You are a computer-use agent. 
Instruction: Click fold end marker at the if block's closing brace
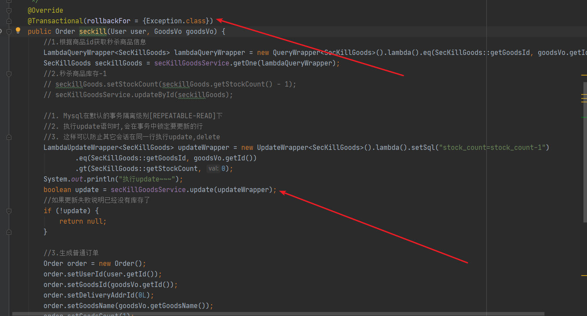[9, 232]
